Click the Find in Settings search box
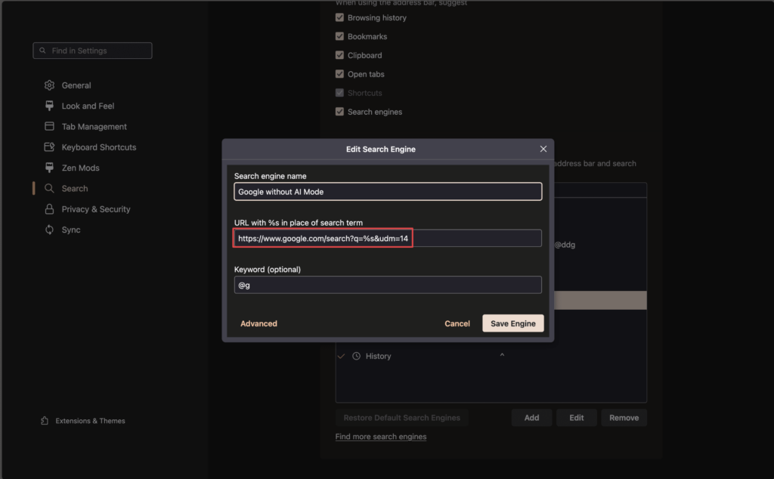Viewport: 774px width, 479px height. point(92,51)
